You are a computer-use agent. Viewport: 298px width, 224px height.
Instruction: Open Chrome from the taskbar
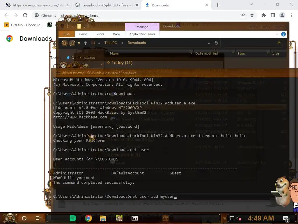[x=88, y=218]
